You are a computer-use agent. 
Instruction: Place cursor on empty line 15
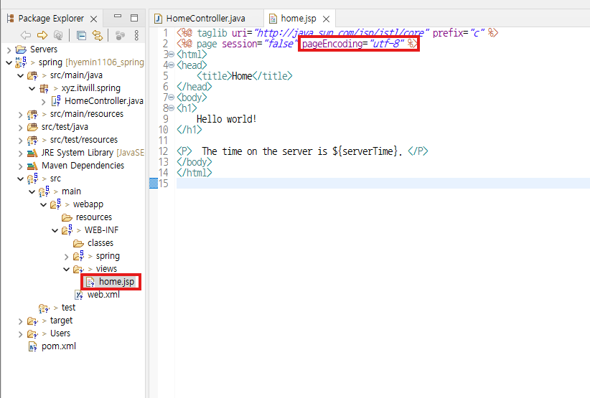click(x=382, y=184)
